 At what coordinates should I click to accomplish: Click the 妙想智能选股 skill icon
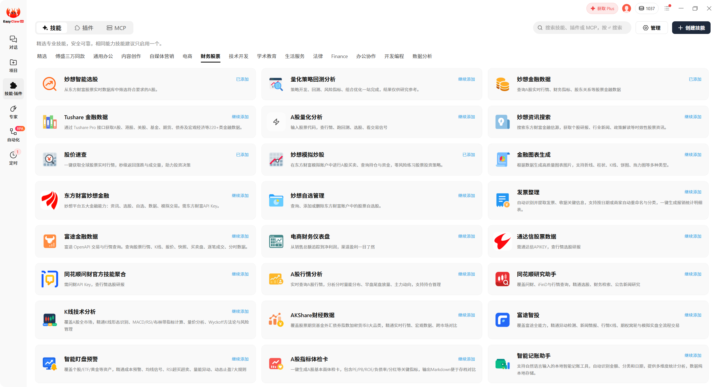[50, 84]
